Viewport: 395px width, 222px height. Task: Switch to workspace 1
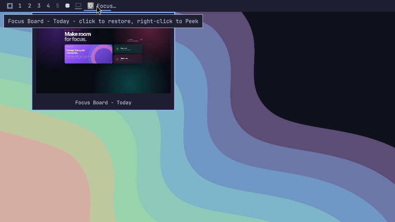point(20,6)
